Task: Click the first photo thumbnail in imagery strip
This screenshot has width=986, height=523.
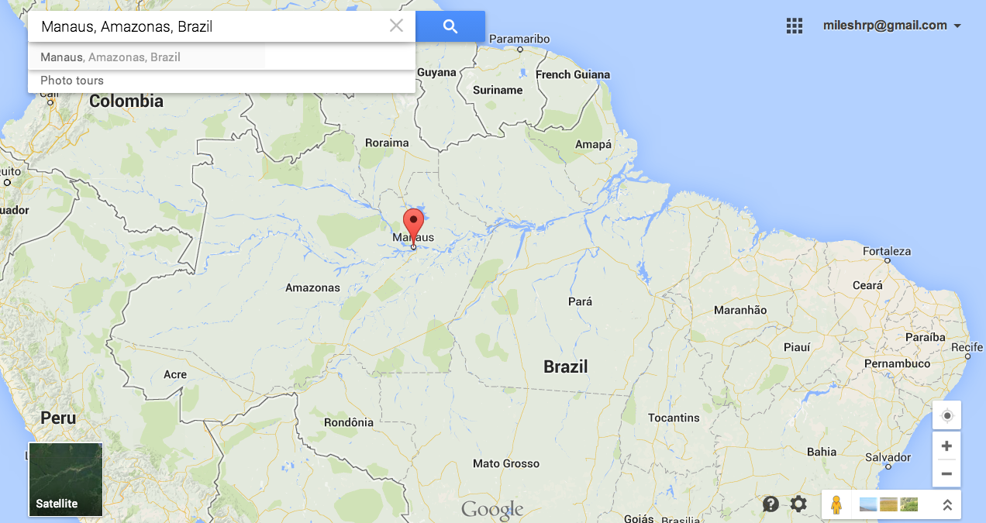Action: (x=868, y=504)
